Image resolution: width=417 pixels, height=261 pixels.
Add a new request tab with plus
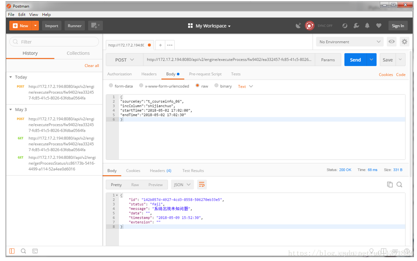point(160,45)
